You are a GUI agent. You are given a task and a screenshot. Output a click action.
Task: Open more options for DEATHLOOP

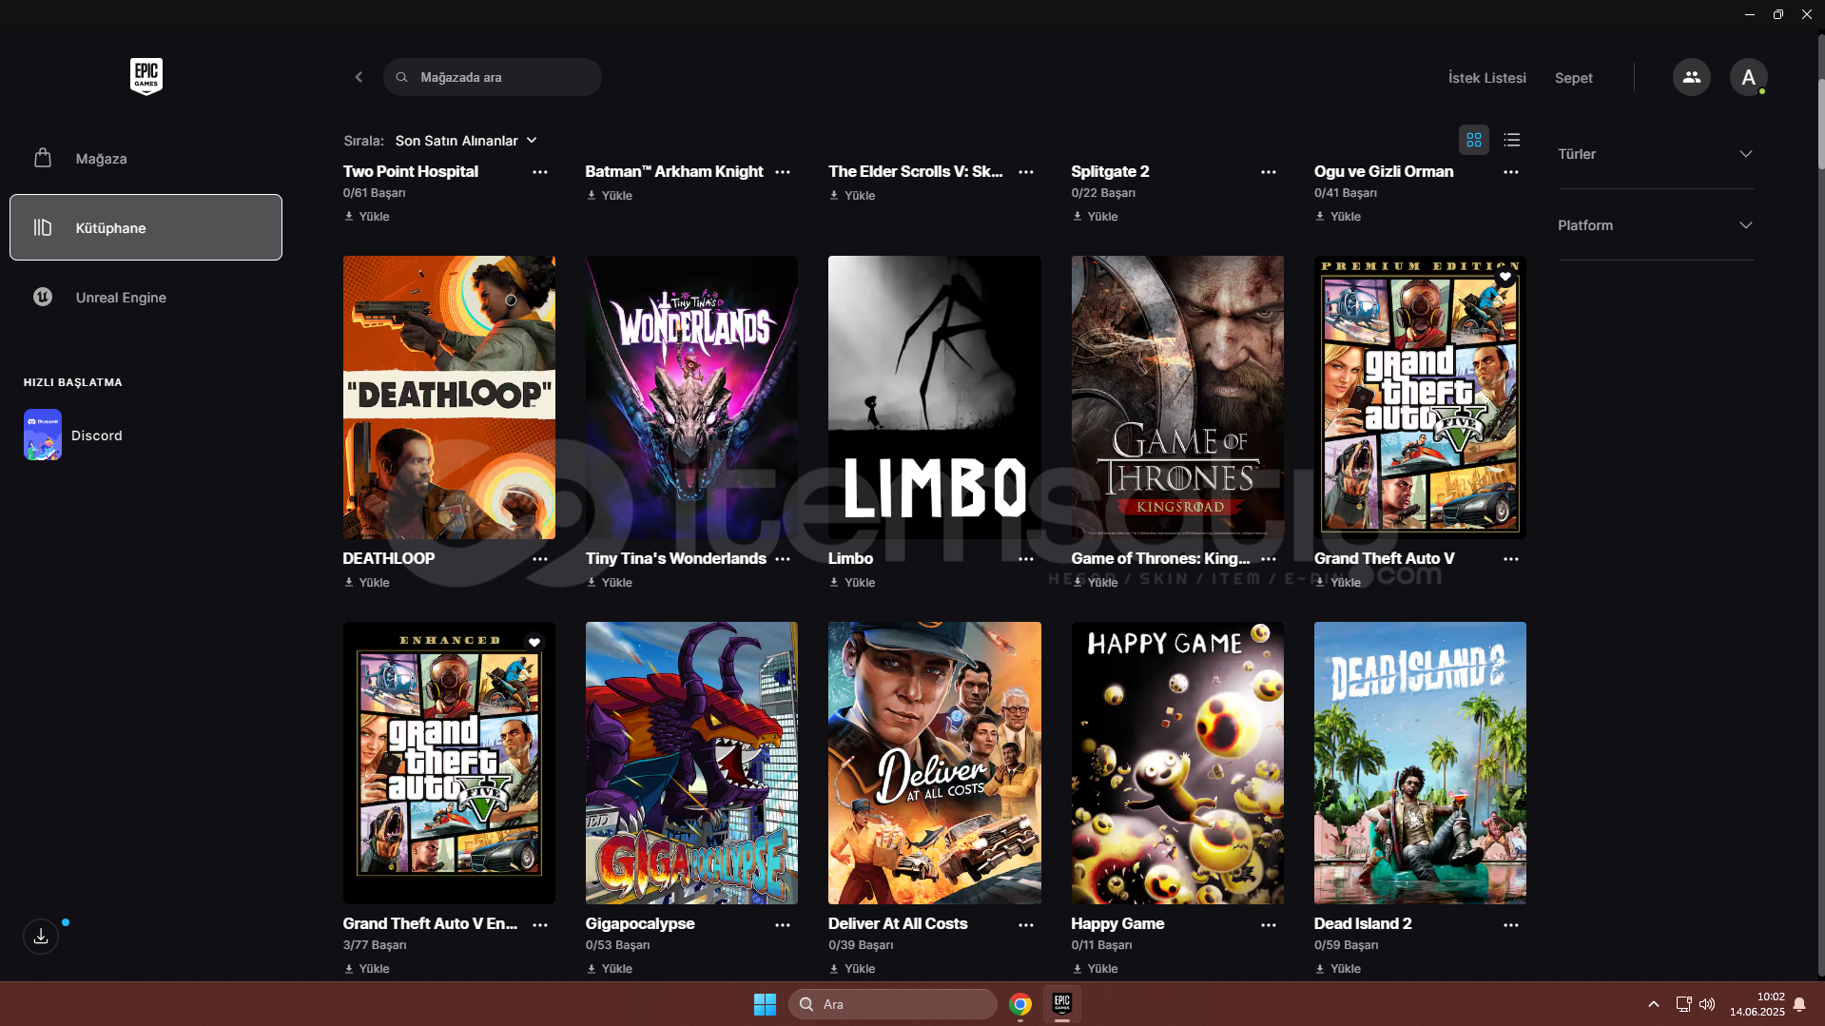pos(540,559)
